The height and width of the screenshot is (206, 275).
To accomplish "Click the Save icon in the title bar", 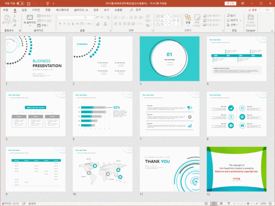I will tap(29, 3).
